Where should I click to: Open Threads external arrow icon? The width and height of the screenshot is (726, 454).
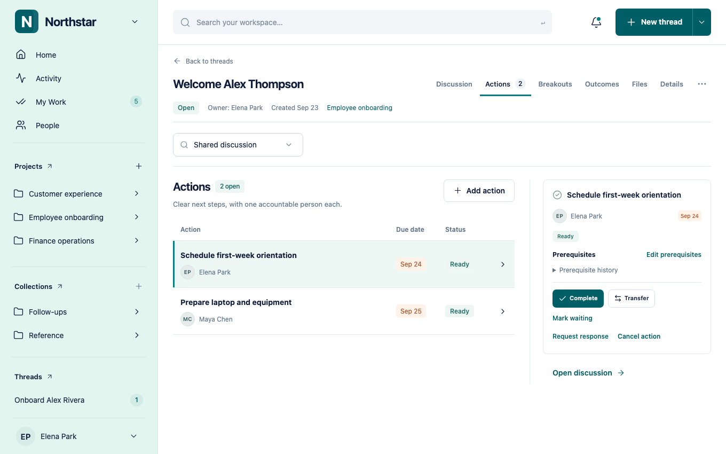pos(50,377)
